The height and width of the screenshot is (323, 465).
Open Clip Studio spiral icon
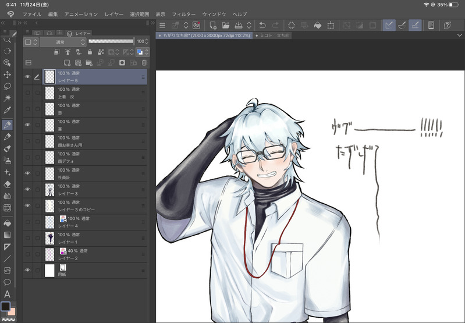tap(196, 25)
